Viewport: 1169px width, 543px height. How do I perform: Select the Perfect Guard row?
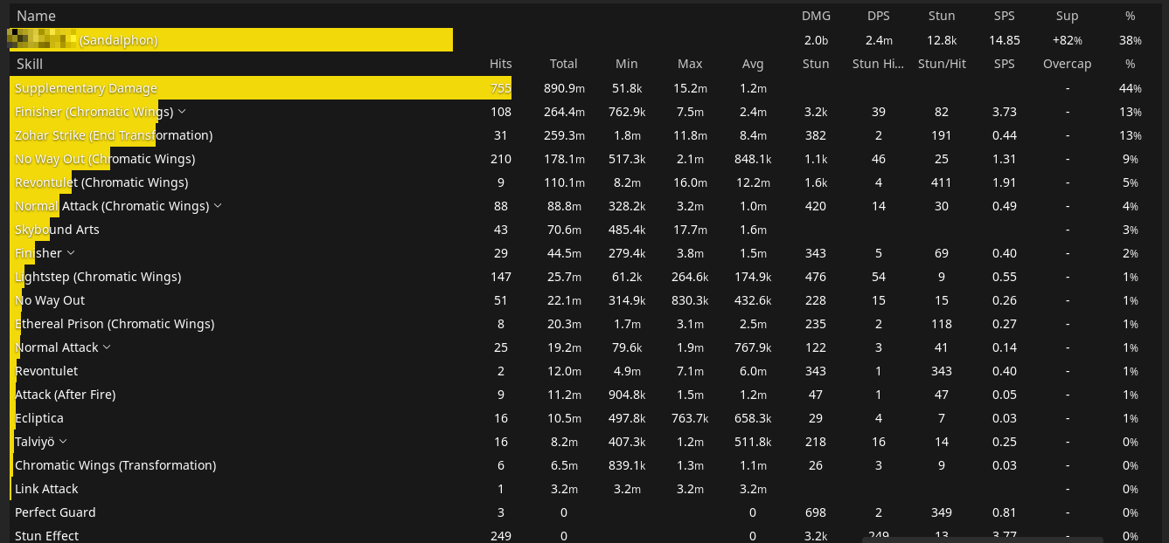coord(584,512)
